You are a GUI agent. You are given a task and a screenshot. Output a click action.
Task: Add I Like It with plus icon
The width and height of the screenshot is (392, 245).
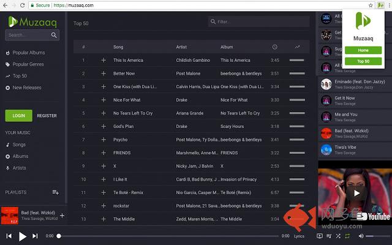coord(104,179)
